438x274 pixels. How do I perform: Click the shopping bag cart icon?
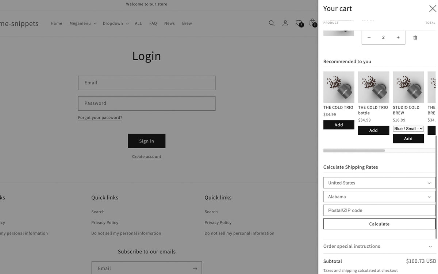tap(312, 23)
